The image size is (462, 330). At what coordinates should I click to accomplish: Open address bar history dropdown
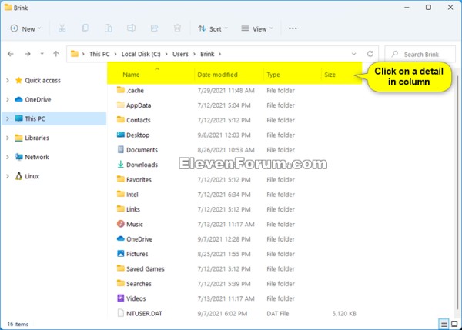353,54
